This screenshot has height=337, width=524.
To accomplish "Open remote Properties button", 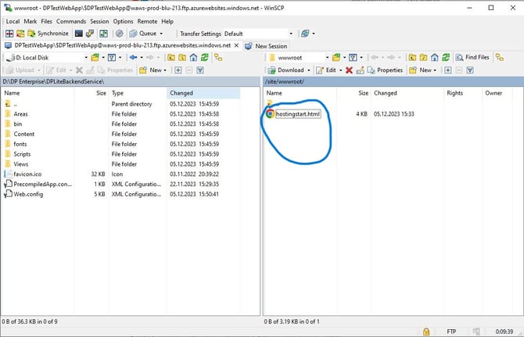I will point(385,70).
